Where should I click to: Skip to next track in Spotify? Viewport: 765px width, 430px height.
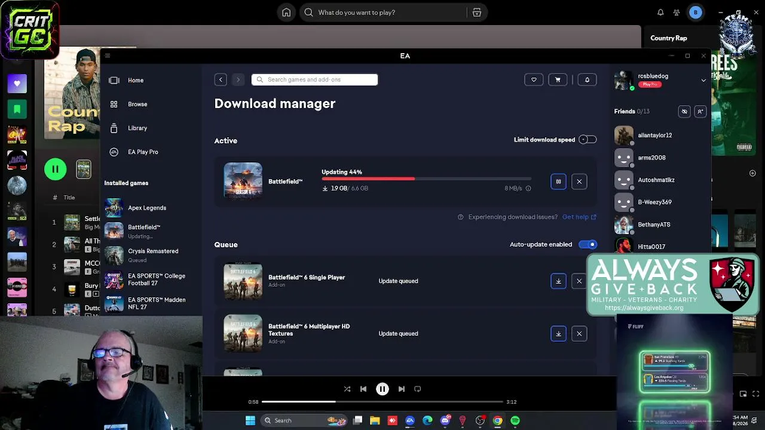[402, 389]
